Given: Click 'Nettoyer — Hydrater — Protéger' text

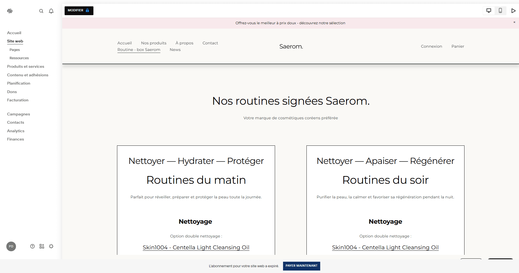Looking at the screenshot, I should pyautogui.click(x=196, y=161).
